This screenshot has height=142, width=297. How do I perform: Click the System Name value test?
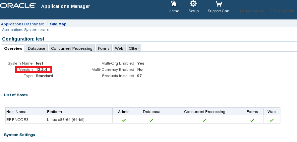tap(39, 63)
